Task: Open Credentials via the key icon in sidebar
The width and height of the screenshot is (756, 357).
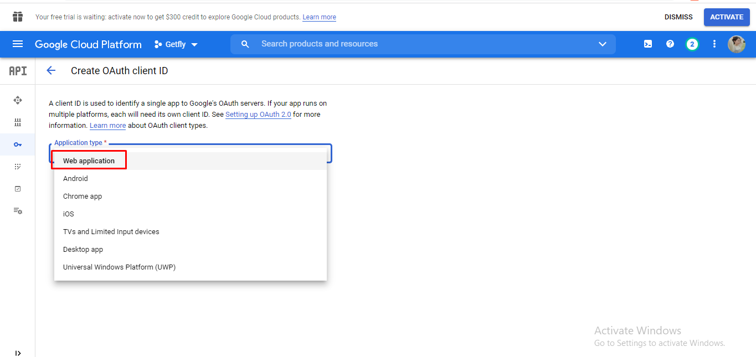Action: coord(18,144)
